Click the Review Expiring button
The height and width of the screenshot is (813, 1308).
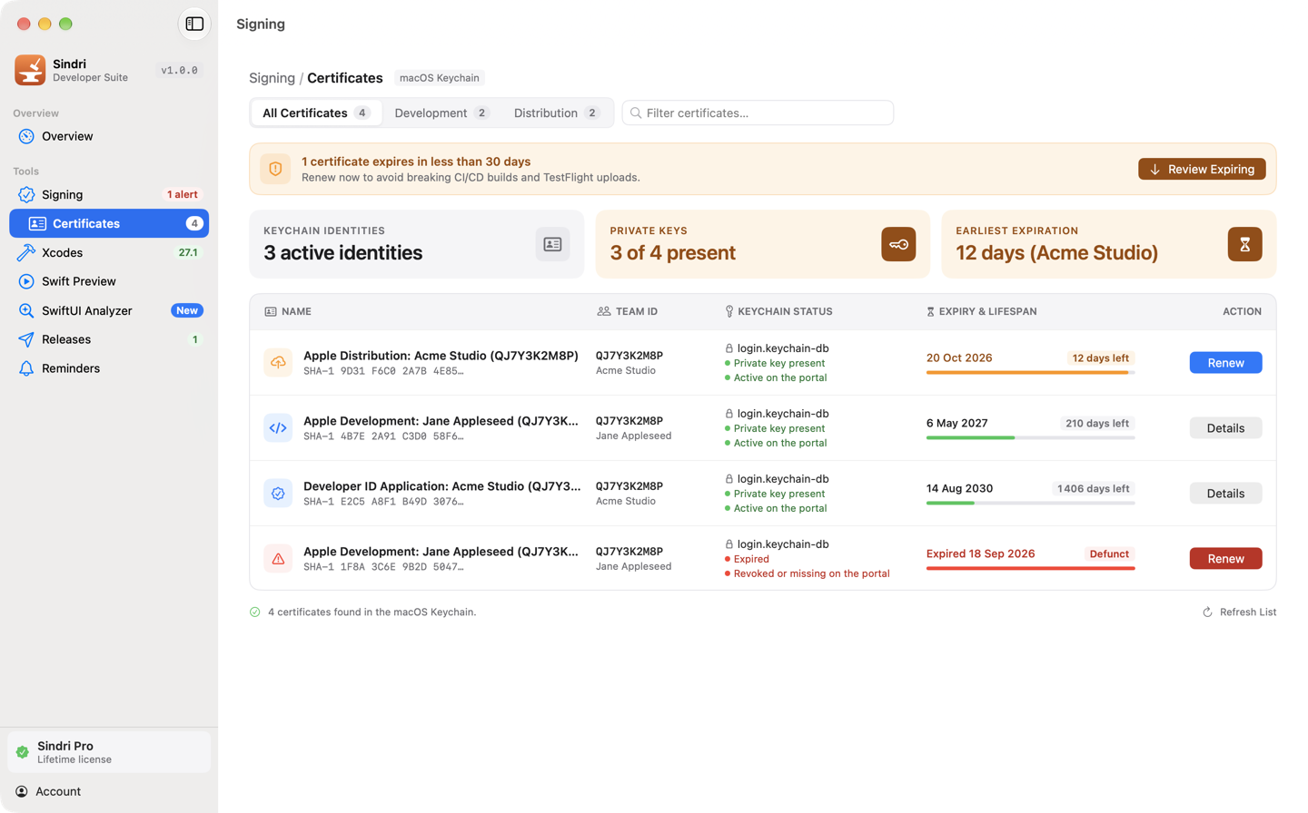1202,169
